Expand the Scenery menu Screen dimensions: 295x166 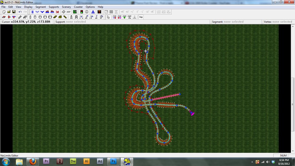[66, 7]
